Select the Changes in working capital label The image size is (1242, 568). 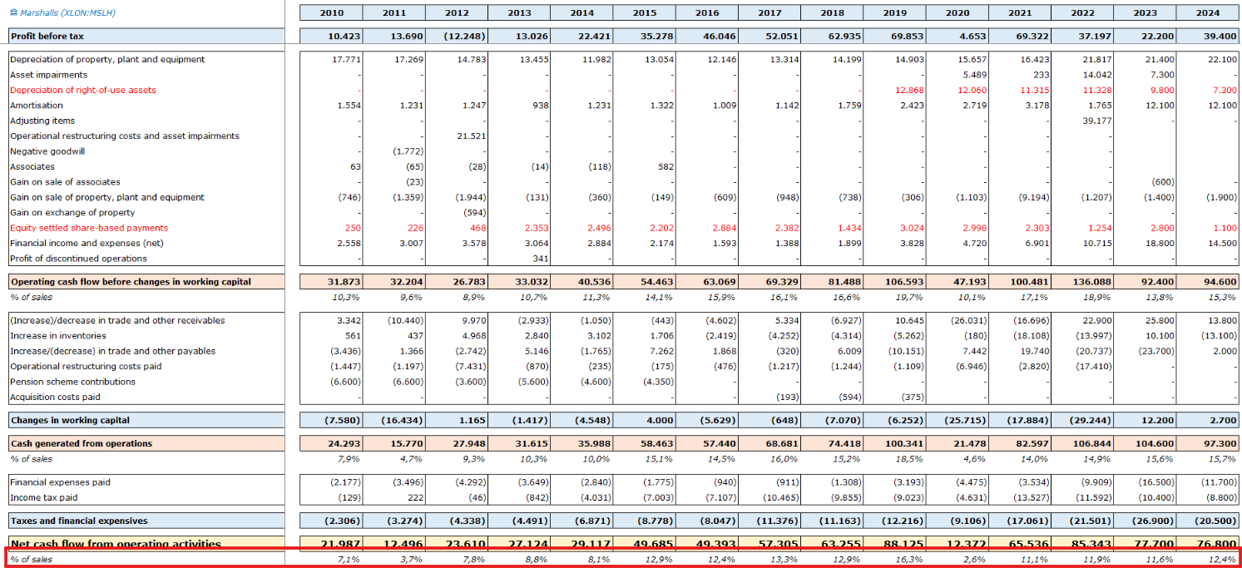click(70, 421)
